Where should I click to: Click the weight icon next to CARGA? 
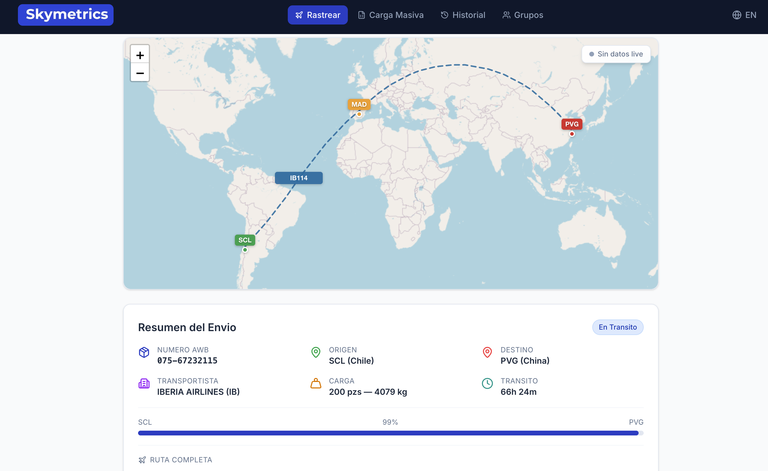316,384
